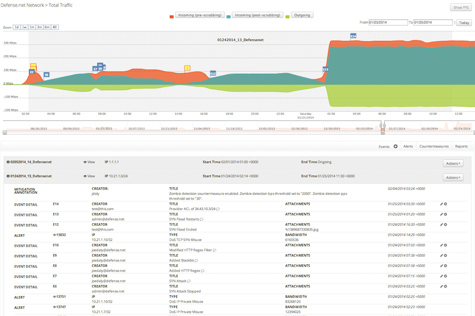Edit event E10 using its pencil icon
This screenshot has height=316, width=475.
[442, 246]
